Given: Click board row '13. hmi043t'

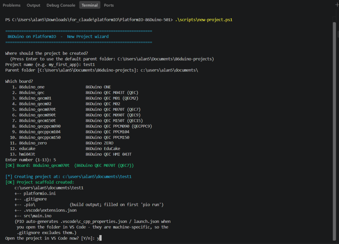Looking at the screenshot, I should click(x=71, y=155).
